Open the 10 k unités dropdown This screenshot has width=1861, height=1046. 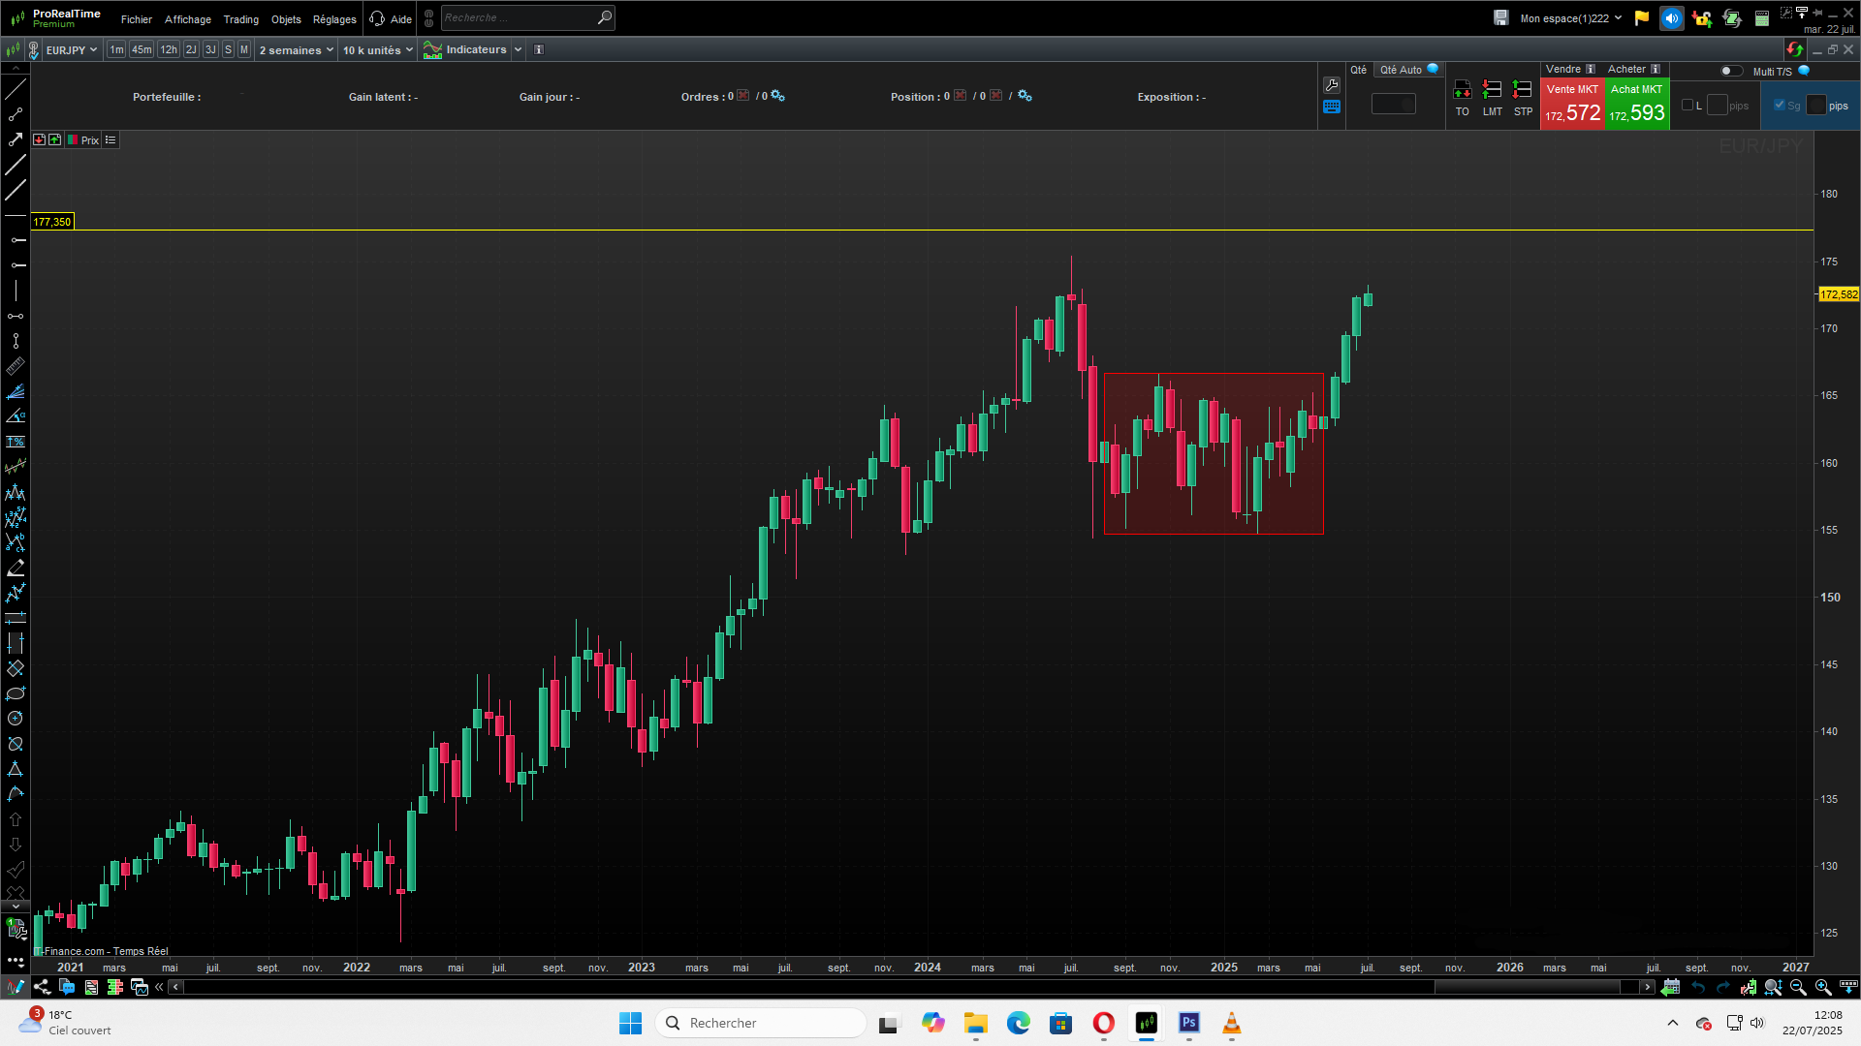(377, 49)
